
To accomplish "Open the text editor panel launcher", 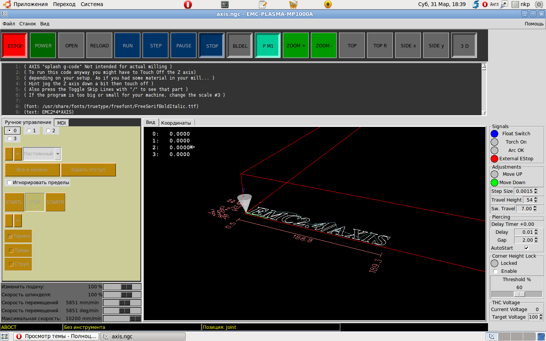I will tap(263, 5).
